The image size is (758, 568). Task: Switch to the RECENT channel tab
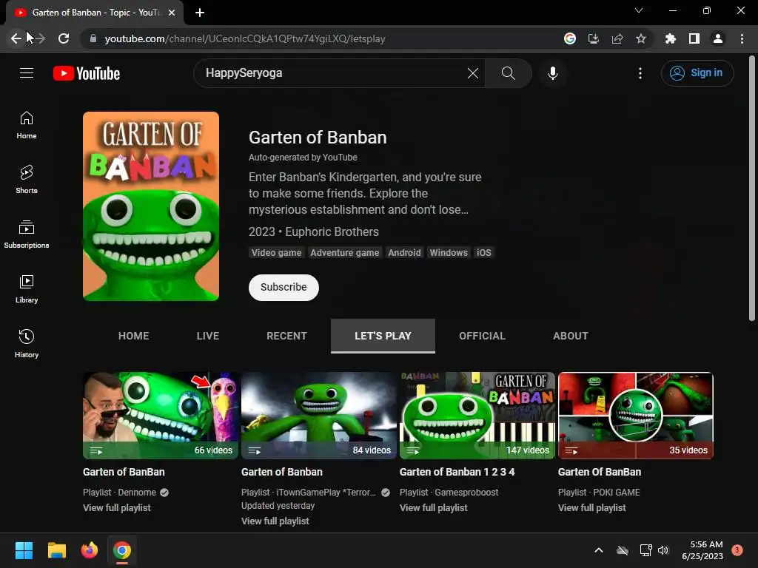pos(286,336)
